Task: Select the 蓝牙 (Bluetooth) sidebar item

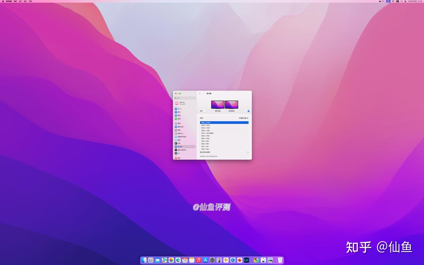Action: (x=179, y=112)
